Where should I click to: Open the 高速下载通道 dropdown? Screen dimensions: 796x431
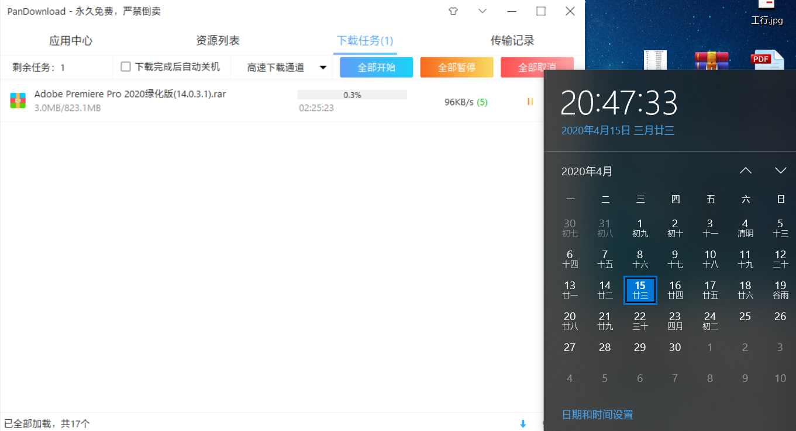(x=286, y=68)
